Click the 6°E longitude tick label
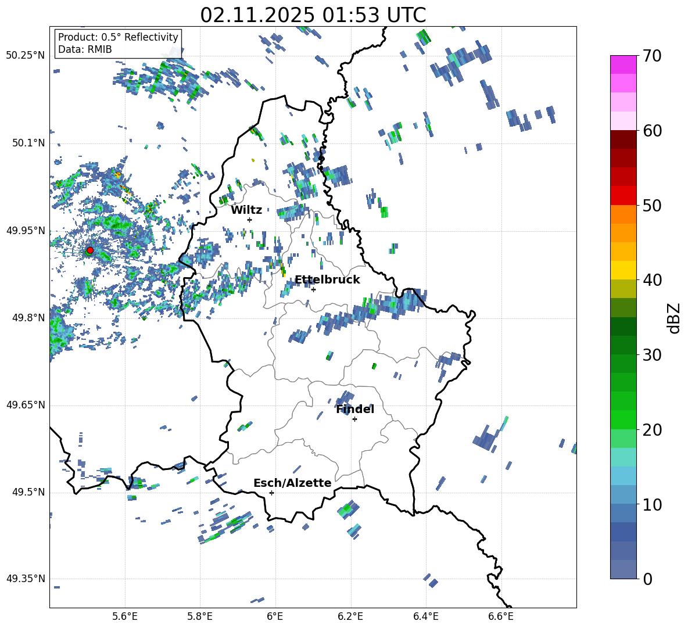688x628 pixels. tap(275, 616)
